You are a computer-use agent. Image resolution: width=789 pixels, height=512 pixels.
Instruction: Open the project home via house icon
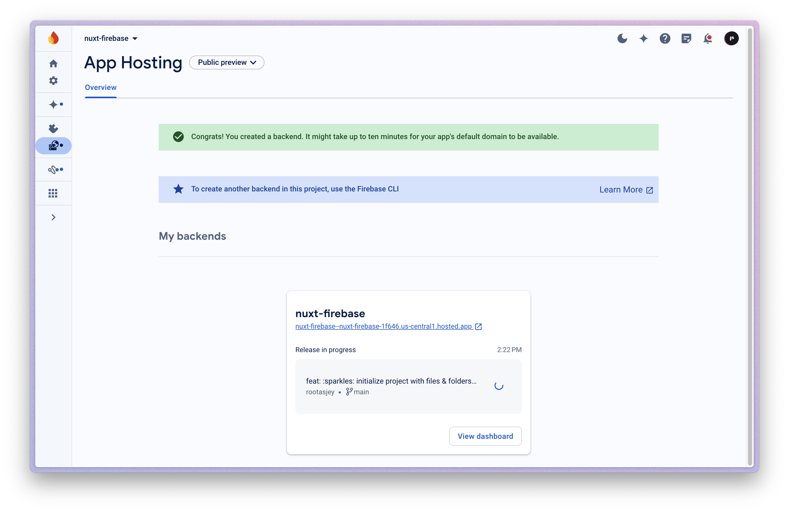[53, 63]
